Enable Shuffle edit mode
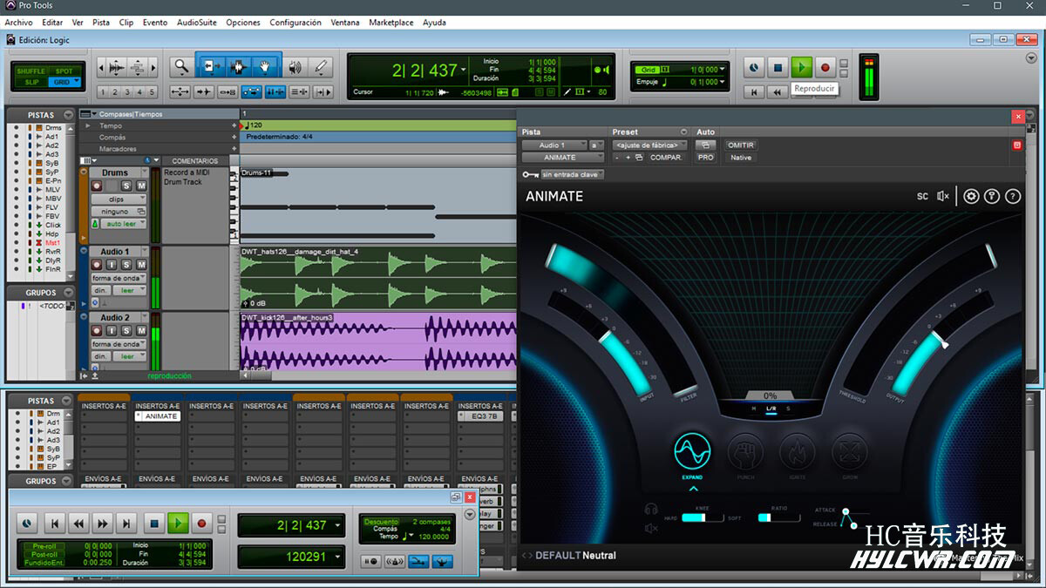 31,71
